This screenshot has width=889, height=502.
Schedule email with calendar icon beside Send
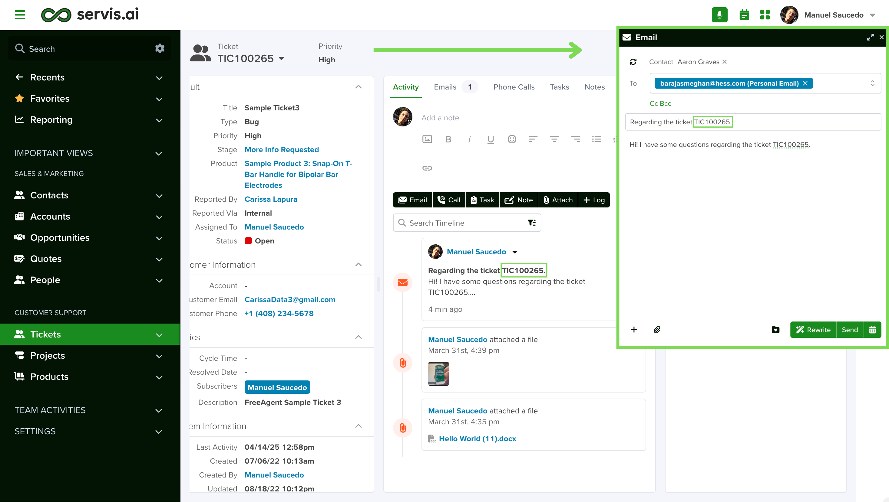(872, 330)
